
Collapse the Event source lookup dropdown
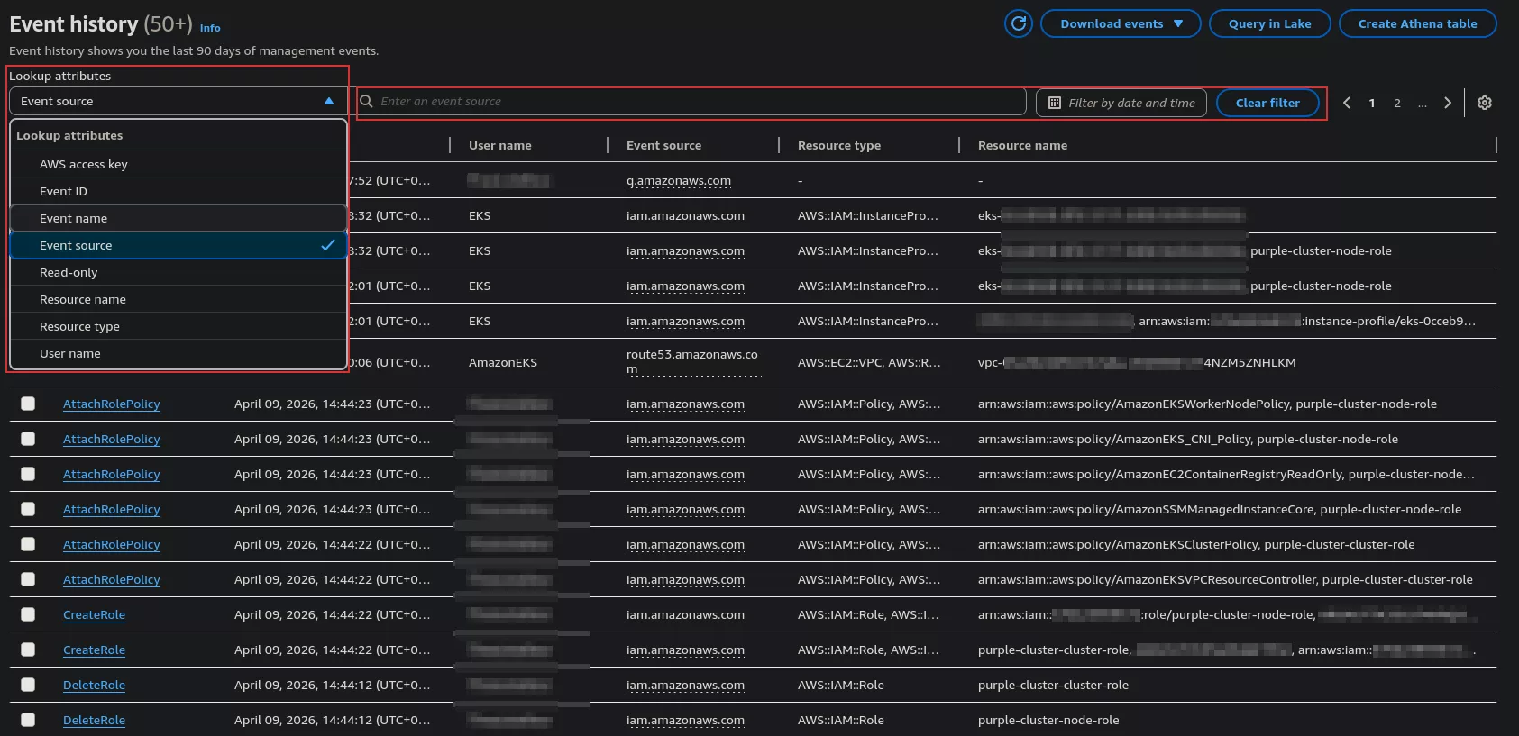pos(178,101)
